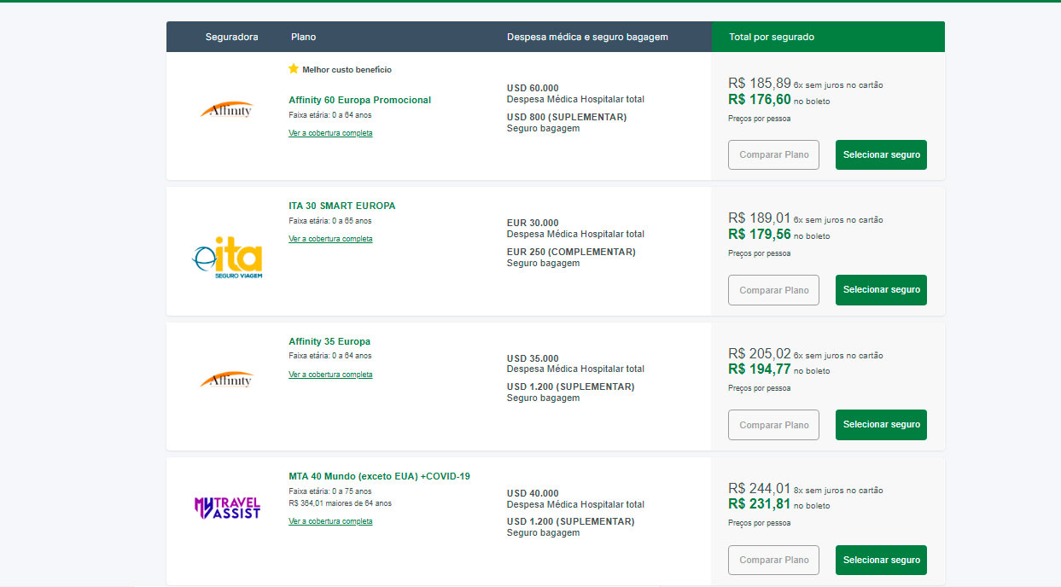The height and width of the screenshot is (587, 1061).
Task: Select seguro for MTA 40 Mundo plan
Action: [x=881, y=561]
